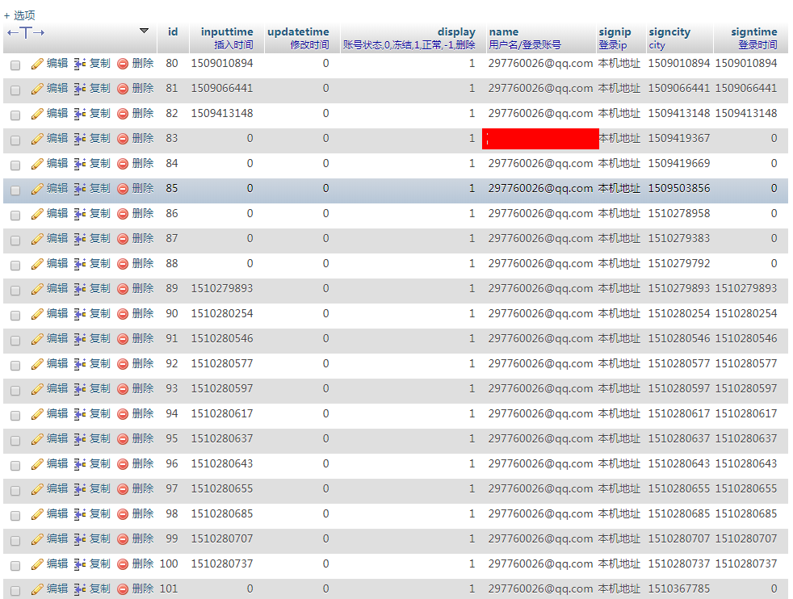Tick the checkbox for row id 80

click(15, 65)
